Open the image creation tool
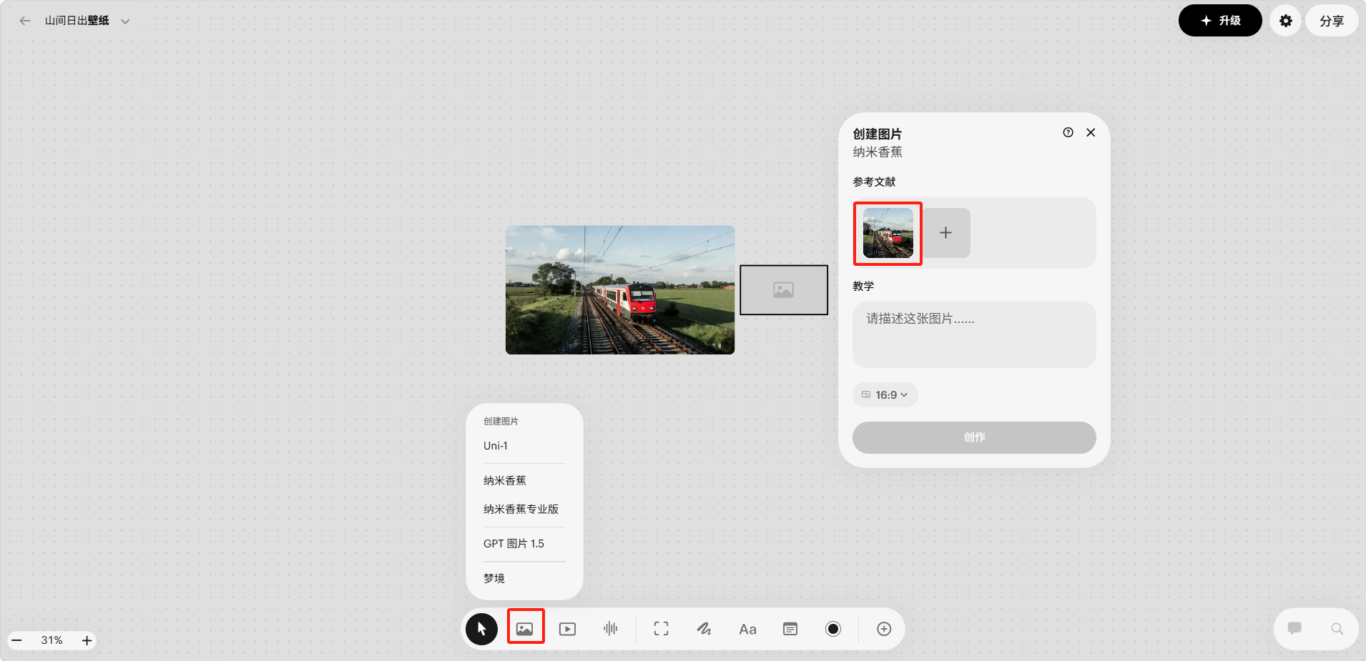 pyautogui.click(x=525, y=629)
